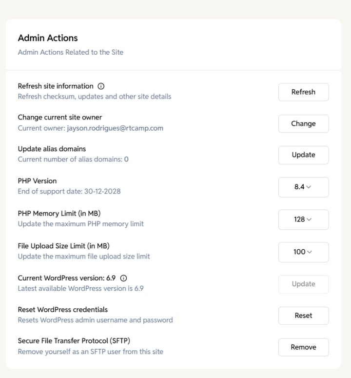
Task: Click the alias domains count text
Action: 73,159
